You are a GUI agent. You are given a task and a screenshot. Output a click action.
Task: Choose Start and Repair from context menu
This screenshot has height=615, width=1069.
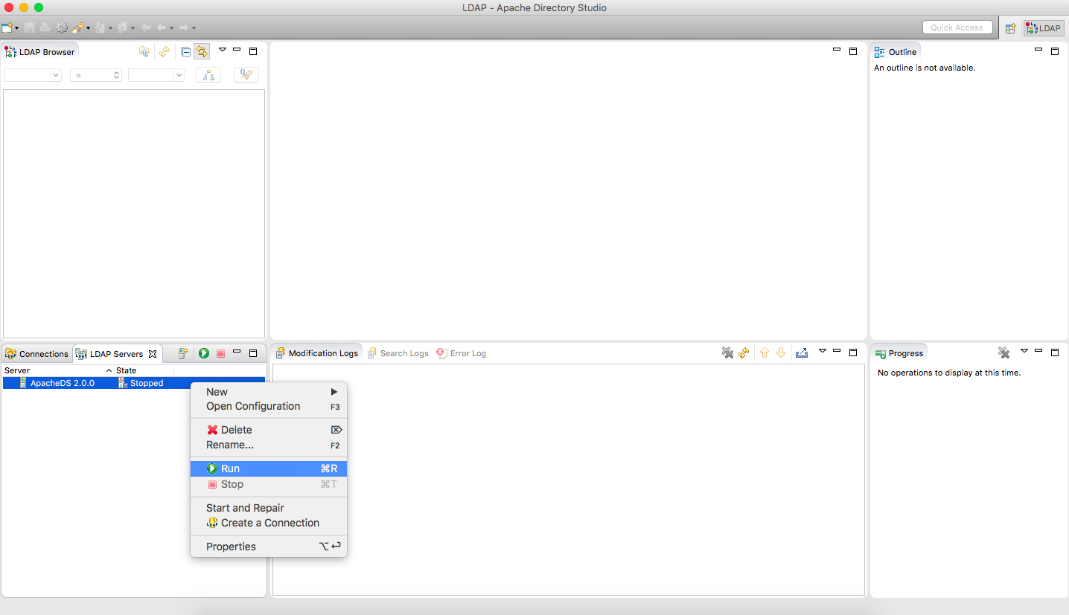[269, 508]
